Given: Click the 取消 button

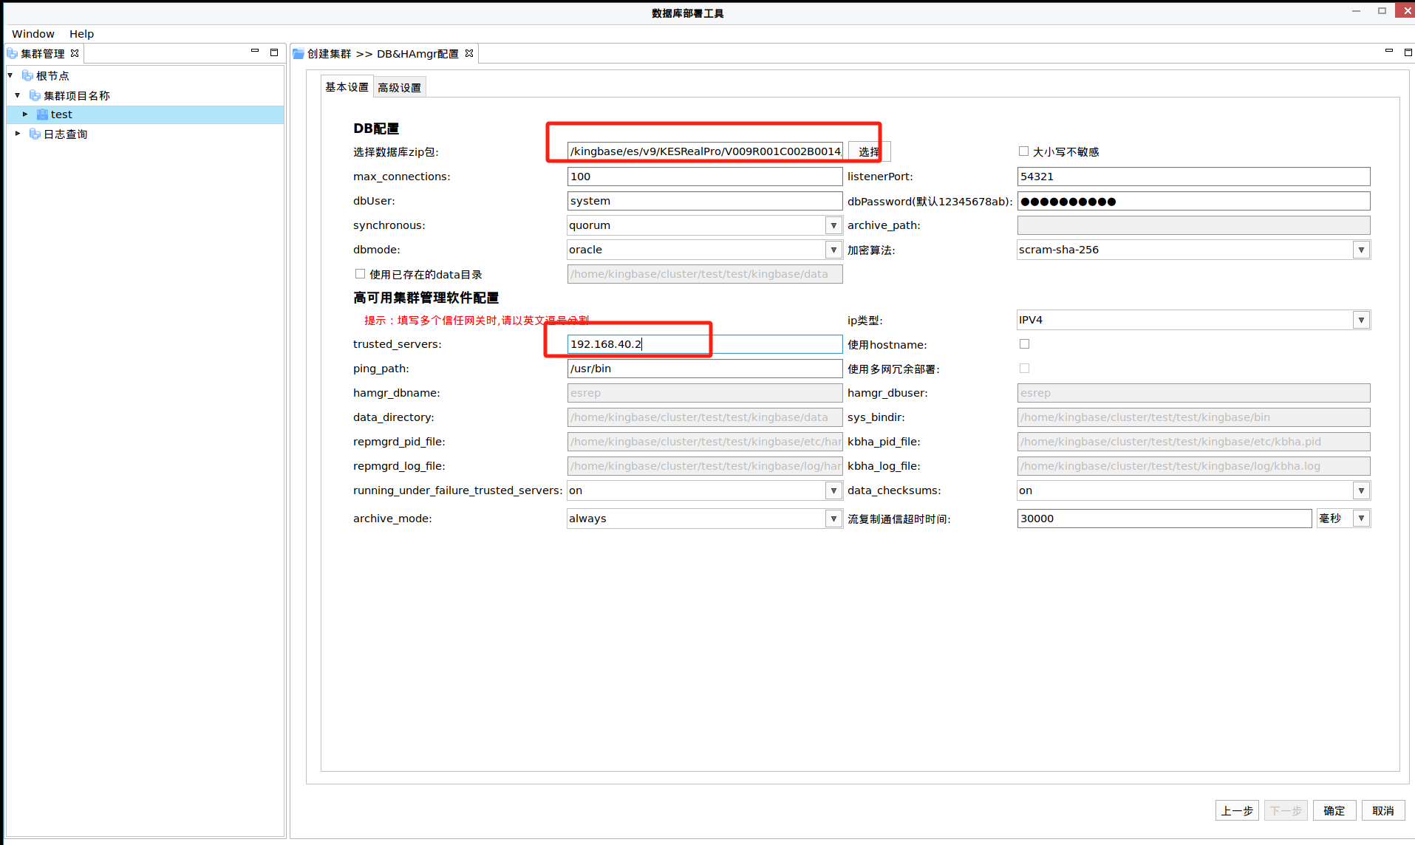Looking at the screenshot, I should pos(1383,810).
